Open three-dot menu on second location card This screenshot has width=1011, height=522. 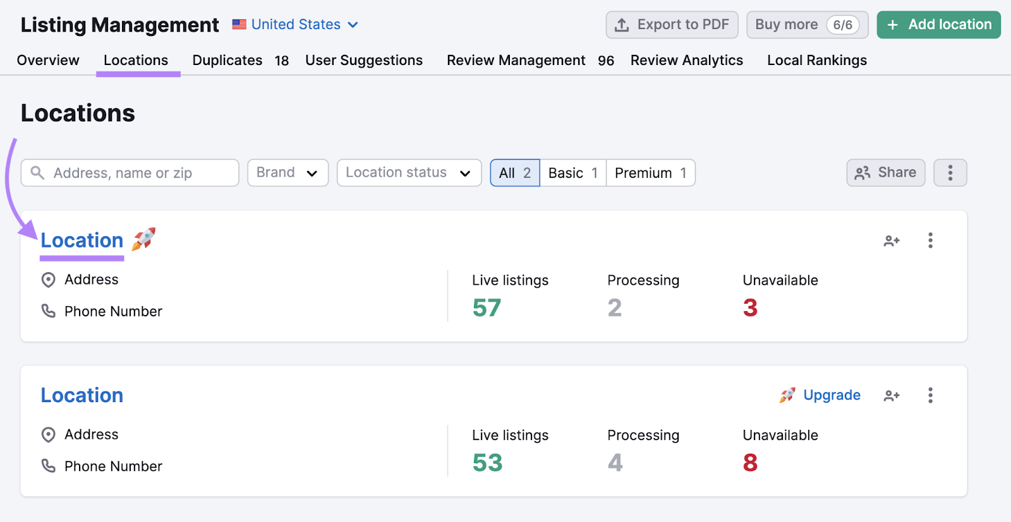pos(930,396)
